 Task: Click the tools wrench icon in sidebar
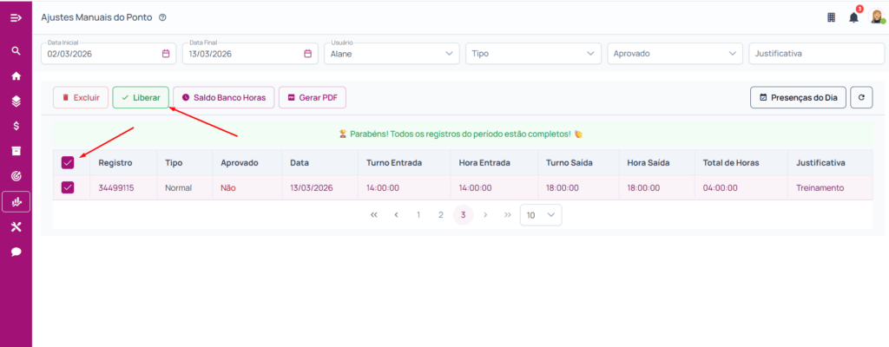click(x=16, y=227)
